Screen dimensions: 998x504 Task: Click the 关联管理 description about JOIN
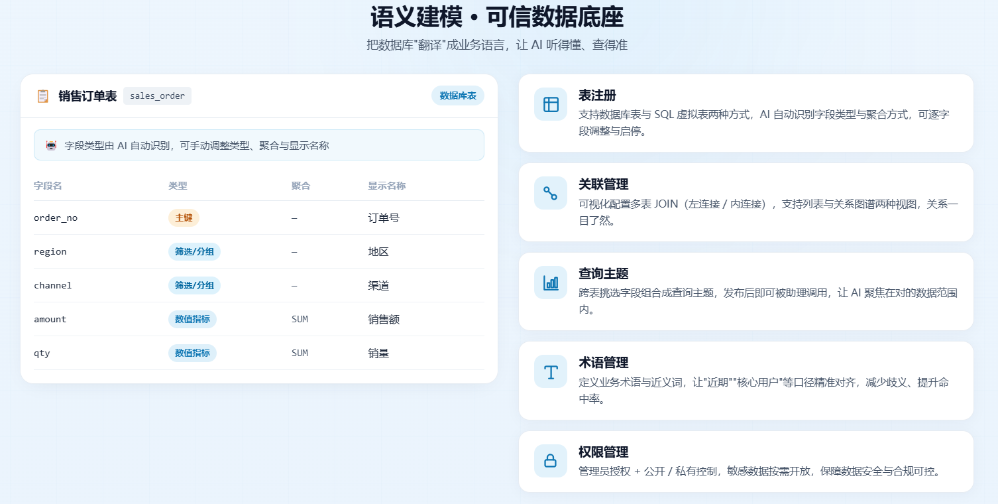pos(769,212)
